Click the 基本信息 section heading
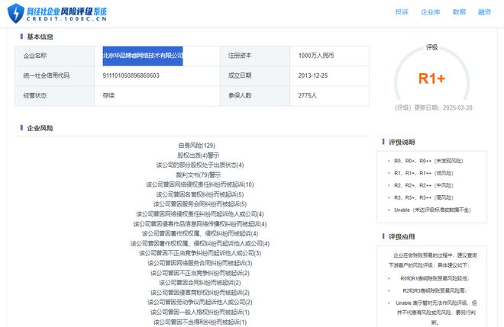This screenshot has width=504, height=327. coord(40,37)
